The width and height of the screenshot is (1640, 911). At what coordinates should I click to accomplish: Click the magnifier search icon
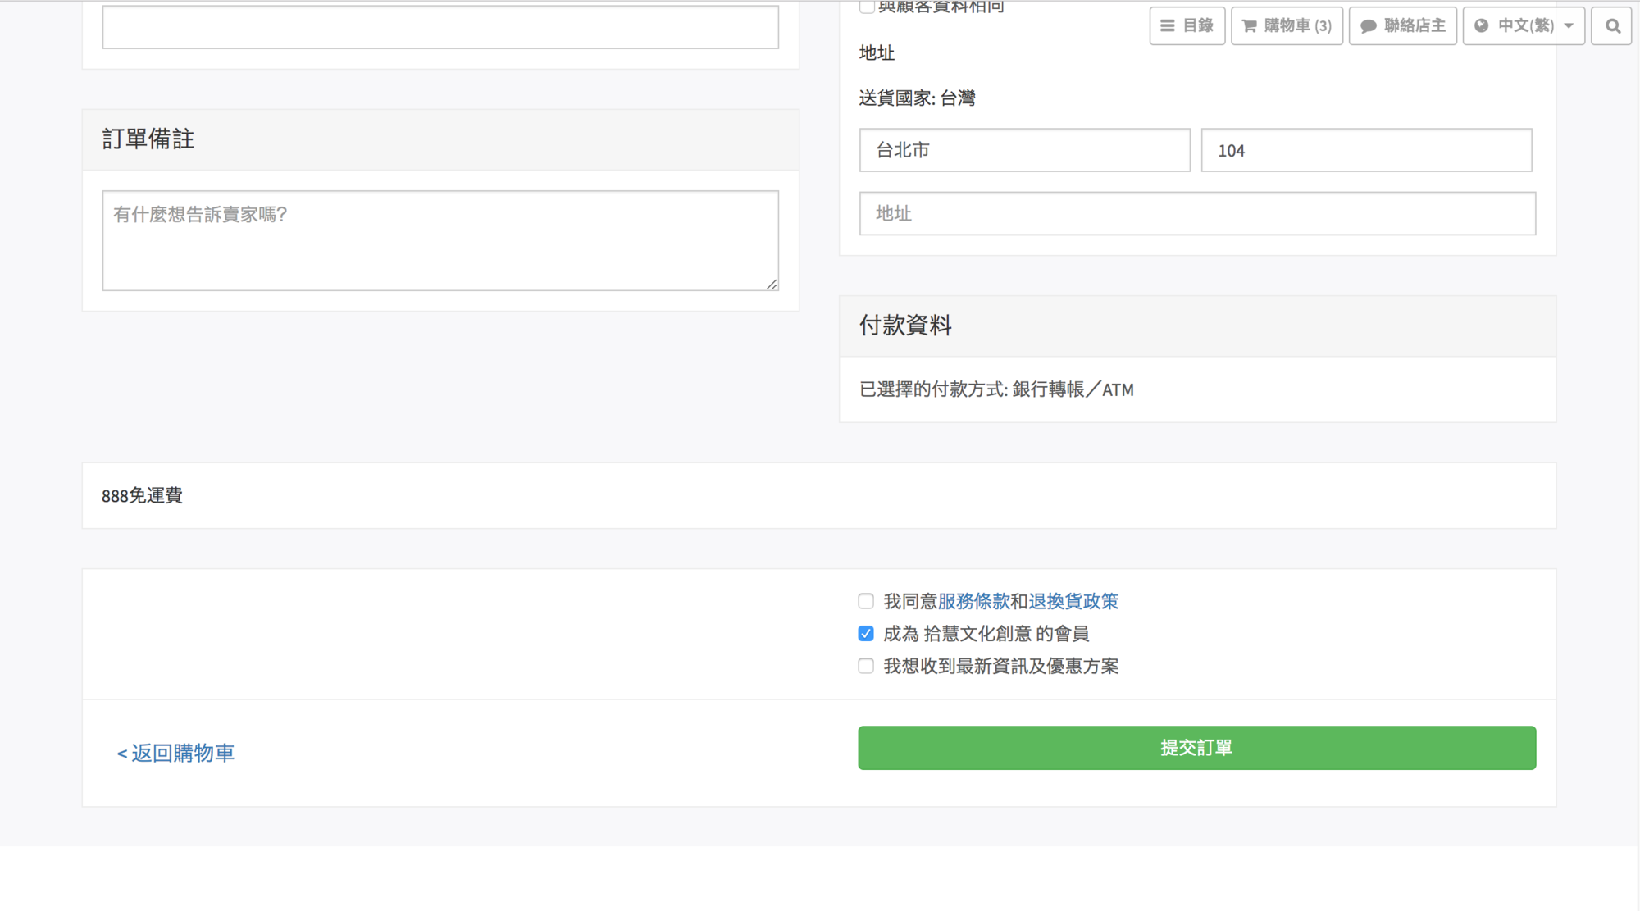pos(1612,25)
